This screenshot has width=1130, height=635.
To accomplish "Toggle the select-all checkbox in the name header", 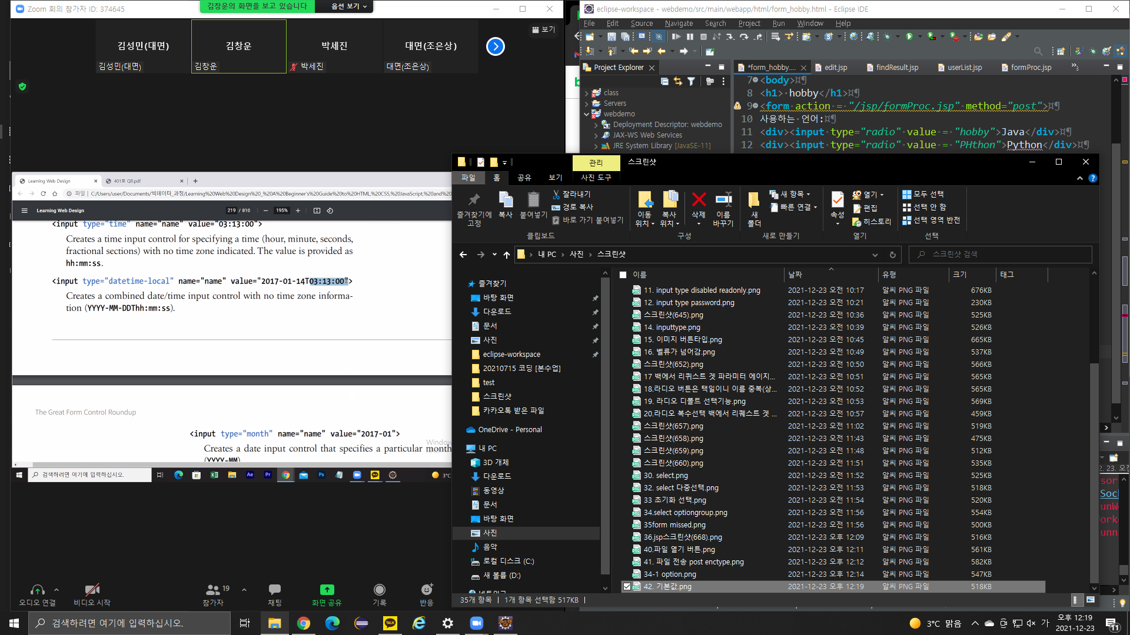I will (x=623, y=275).
